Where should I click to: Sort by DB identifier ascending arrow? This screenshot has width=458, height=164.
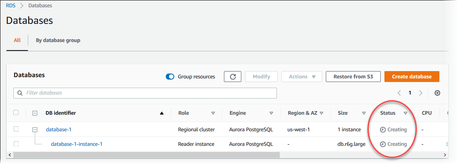[x=162, y=114]
